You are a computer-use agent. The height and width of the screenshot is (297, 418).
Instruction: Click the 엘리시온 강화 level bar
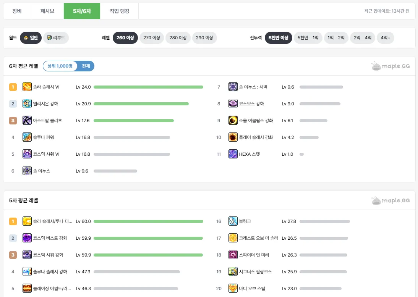(x=141, y=103)
